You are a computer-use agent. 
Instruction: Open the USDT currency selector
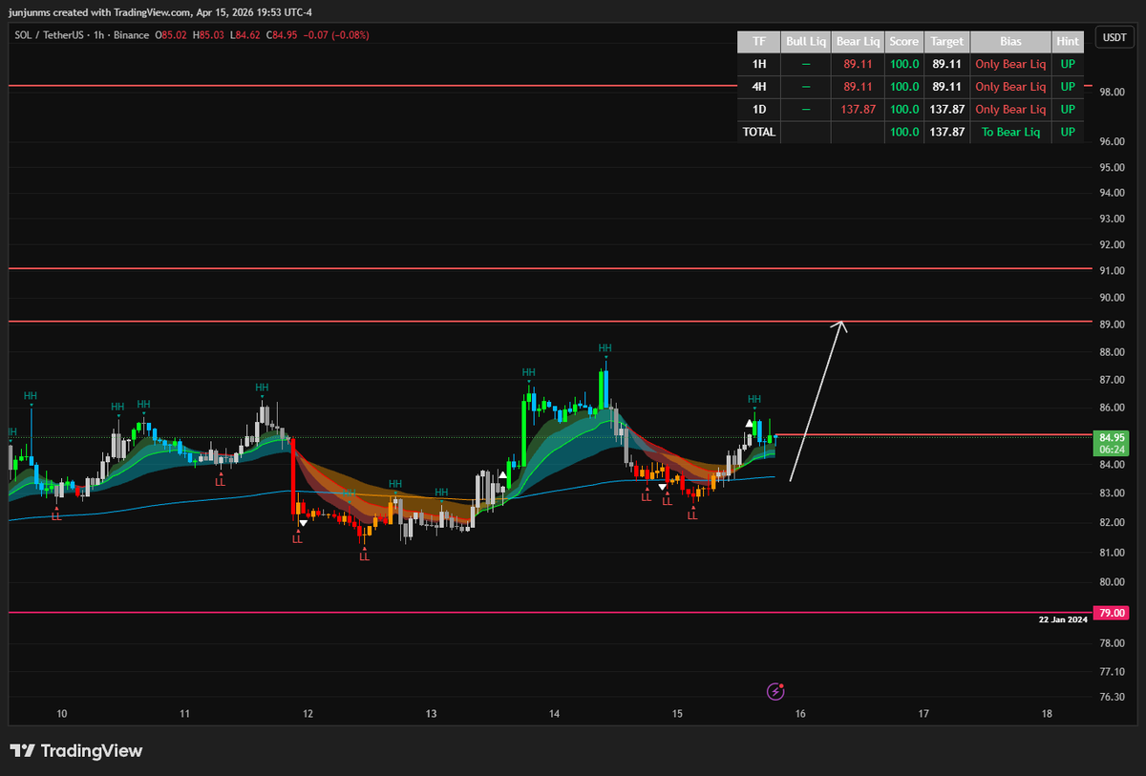1114,37
